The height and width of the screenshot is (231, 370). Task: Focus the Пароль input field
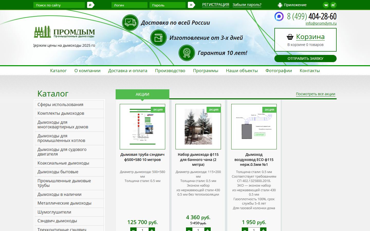click(x=168, y=5)
